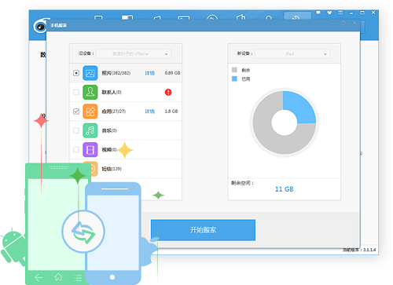393x285 pixels.
Task: Check the music row checkbox
Action: pyautogui.click(x=76, y=130)
